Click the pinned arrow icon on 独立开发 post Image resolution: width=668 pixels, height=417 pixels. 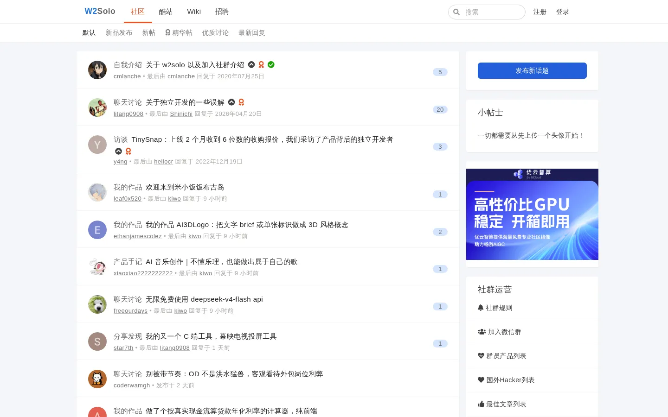click(x=231, y=102)
